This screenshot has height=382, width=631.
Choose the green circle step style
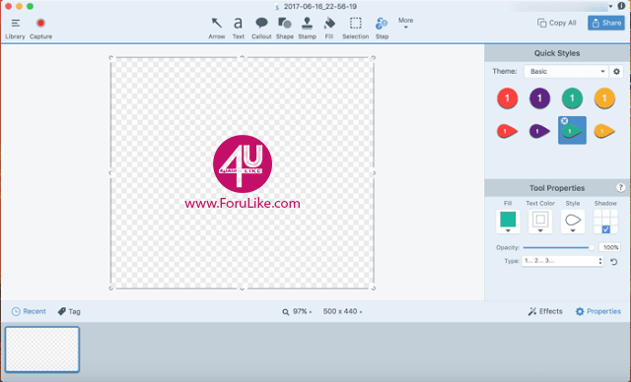click(x=572, y=98)
